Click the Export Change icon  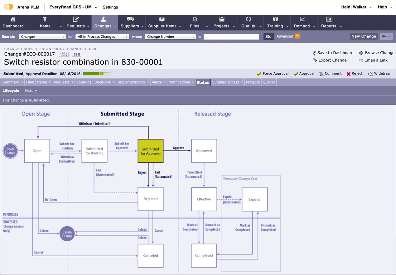pos(314,60)
